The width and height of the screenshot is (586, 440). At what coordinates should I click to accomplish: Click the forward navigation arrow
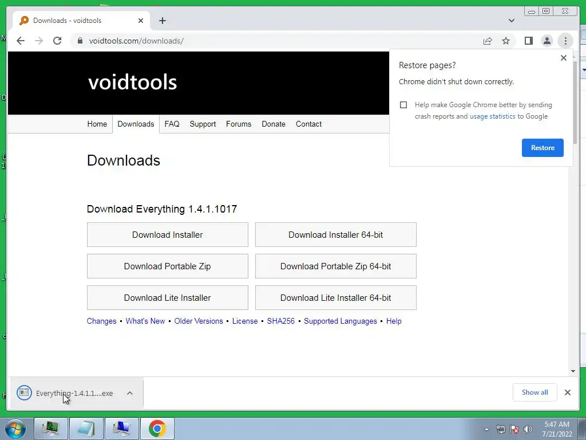click(39, 41)
